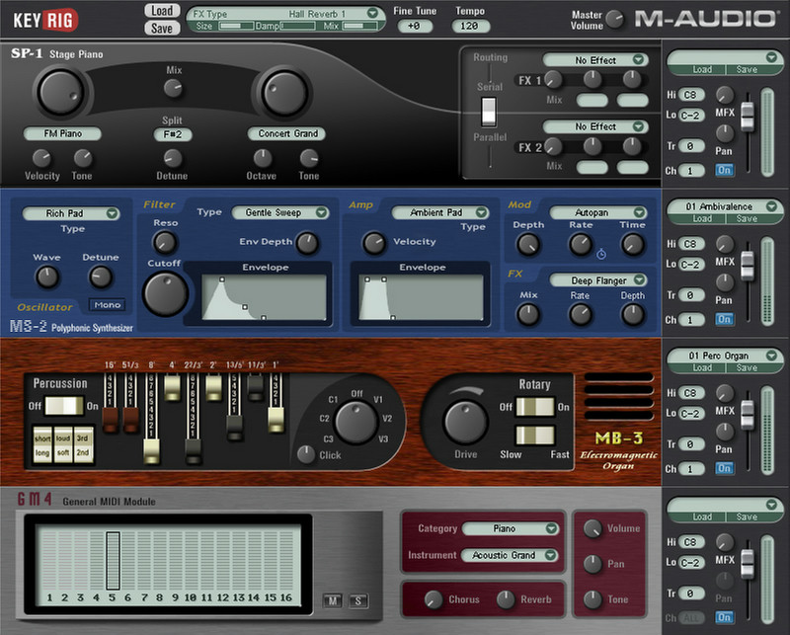Toggle the Percussion Off/On switch
The height and width of the screenshot is (635, 790).
pos(61,405)
